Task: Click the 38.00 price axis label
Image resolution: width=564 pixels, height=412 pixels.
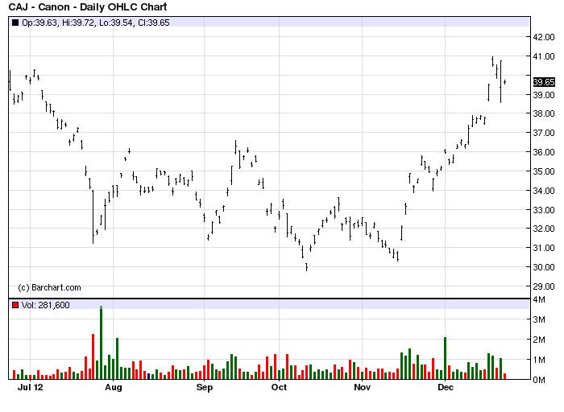Action: click(x=544, y=113)
